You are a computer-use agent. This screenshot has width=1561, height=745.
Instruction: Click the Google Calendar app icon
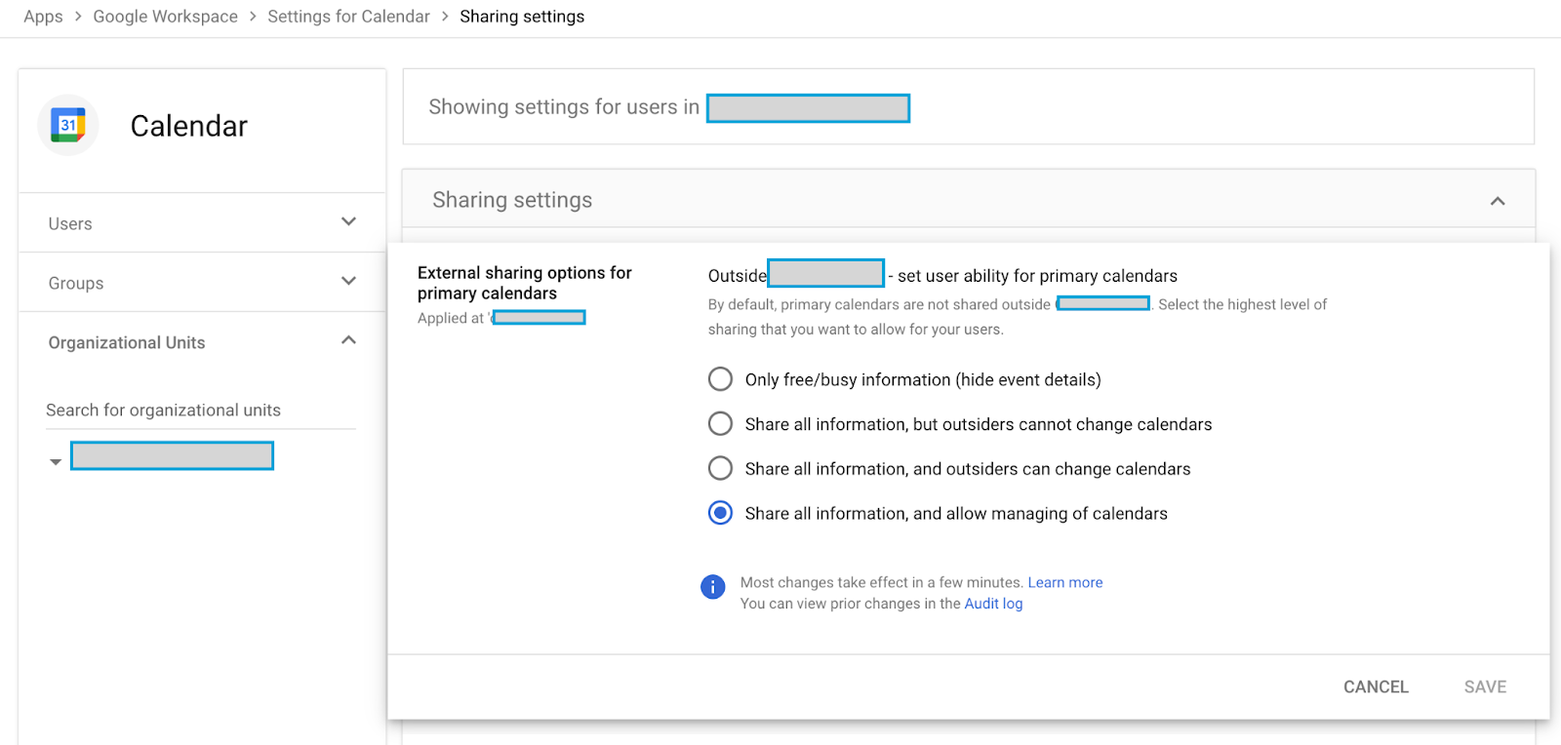point(68,125)
